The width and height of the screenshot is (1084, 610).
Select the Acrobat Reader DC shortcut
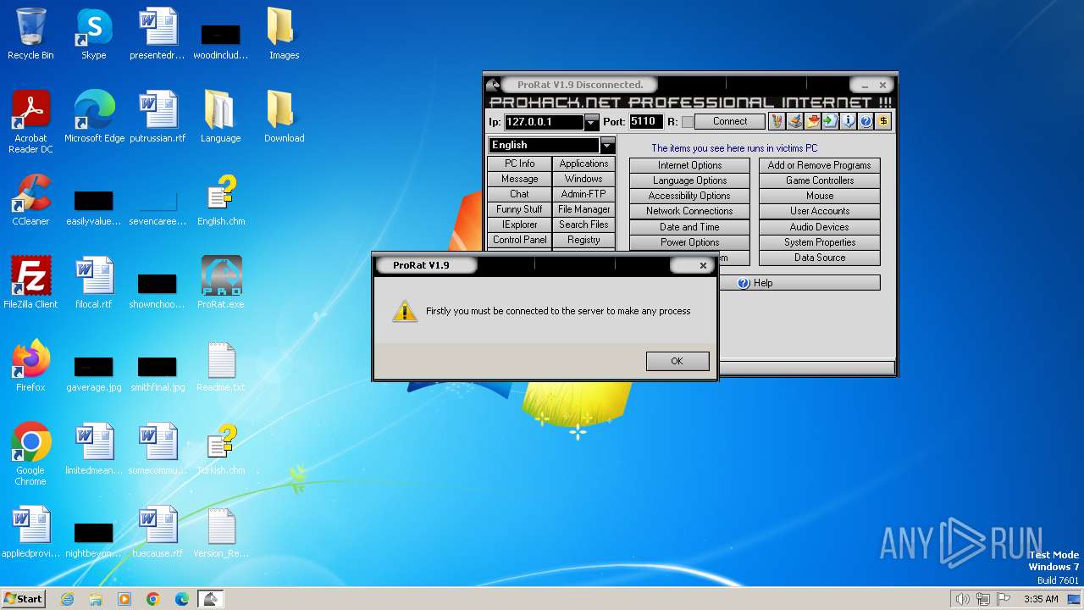(30, 122)
